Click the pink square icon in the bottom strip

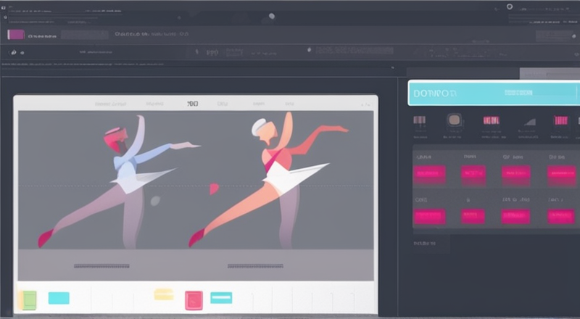point(194,300)
